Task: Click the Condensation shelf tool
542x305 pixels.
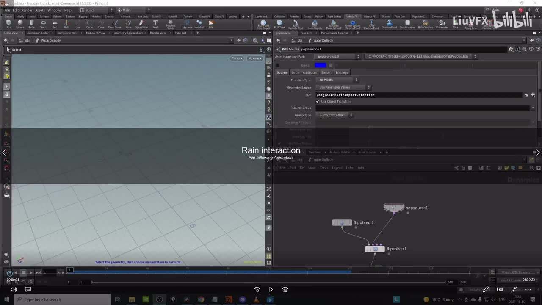Action: (407, 24)
